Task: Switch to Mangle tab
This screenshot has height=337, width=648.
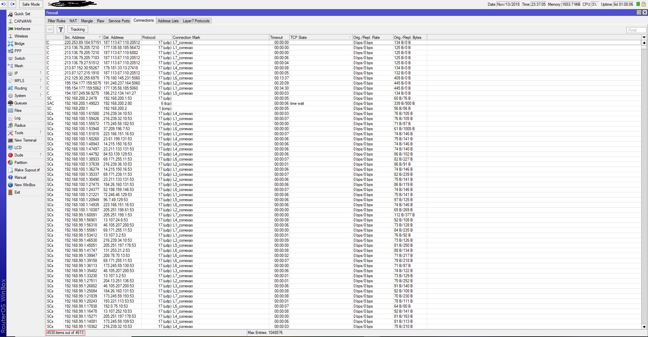Action: coord(87,21)
